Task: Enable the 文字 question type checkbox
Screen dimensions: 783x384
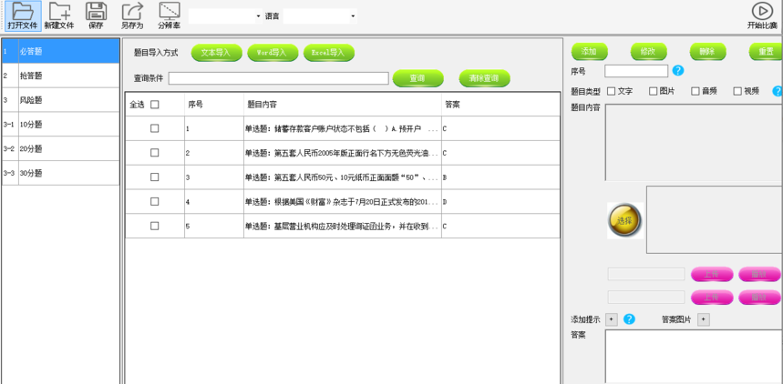Action: click(x=612, y=91)
